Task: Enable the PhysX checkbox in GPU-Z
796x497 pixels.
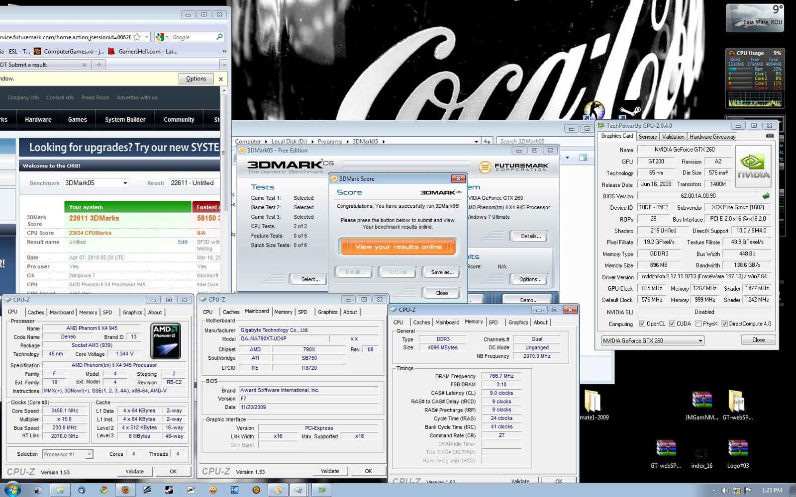Action: click(698, 324)
